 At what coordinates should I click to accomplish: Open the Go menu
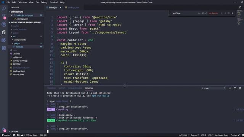coord(37,2)
